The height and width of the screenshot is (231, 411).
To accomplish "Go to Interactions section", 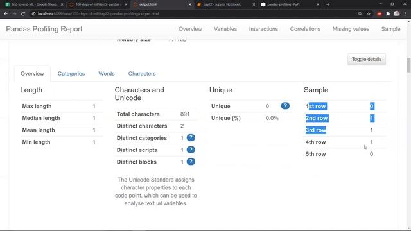I will tap(263, 29).
